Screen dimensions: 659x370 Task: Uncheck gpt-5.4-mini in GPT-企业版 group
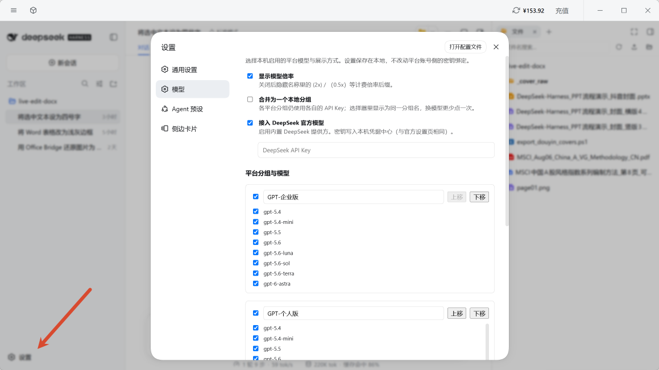(255, 222)
